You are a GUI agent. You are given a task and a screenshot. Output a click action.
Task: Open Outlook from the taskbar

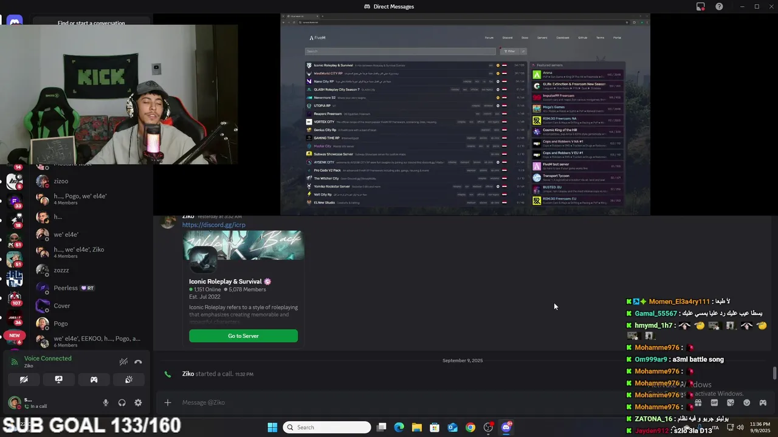(x=452, y=427)
